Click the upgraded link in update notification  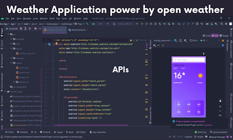click(x=207, y=125)
